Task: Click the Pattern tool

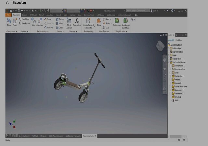Action: coord(60,19)
